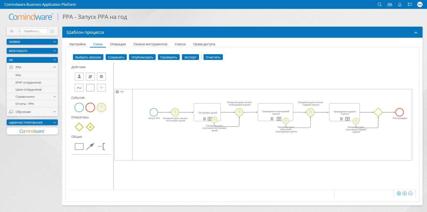Zoom out of the diagram canvas
Image resolution: width=427 pixels, height=212 pixels.
click(410, 194)
